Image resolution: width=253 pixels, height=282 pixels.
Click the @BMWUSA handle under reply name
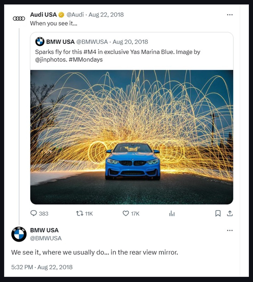[x=46, y=238]
